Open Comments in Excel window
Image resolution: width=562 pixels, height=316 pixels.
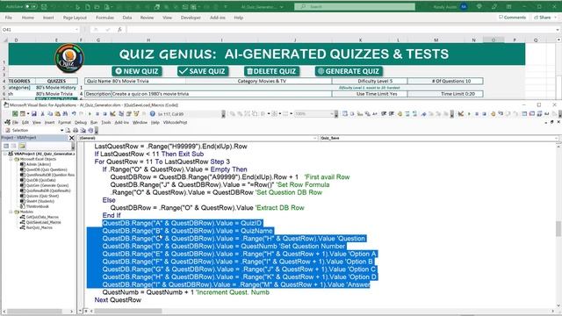513,18
